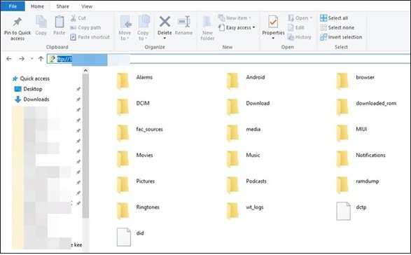Open the Easy access dropdown
Image resolution: width=411 pixels, height=255 pixels.
[237, 27]
